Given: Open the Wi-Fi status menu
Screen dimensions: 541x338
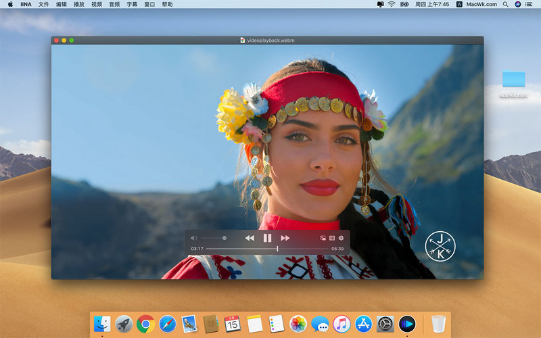Looking at the screenshot, I should [x=392, y=4].
